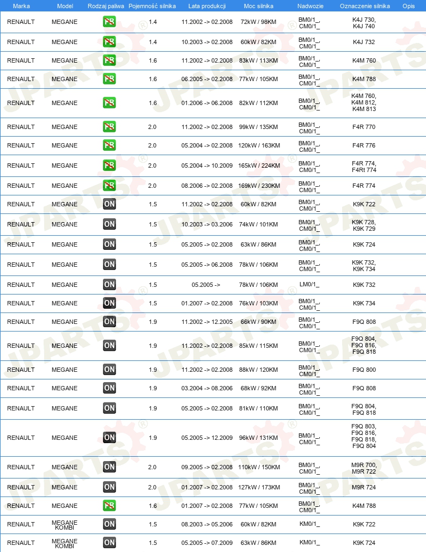Click the petrol icon in the 72kW / 98KM row
426x552 pixels.
(109, 22)
